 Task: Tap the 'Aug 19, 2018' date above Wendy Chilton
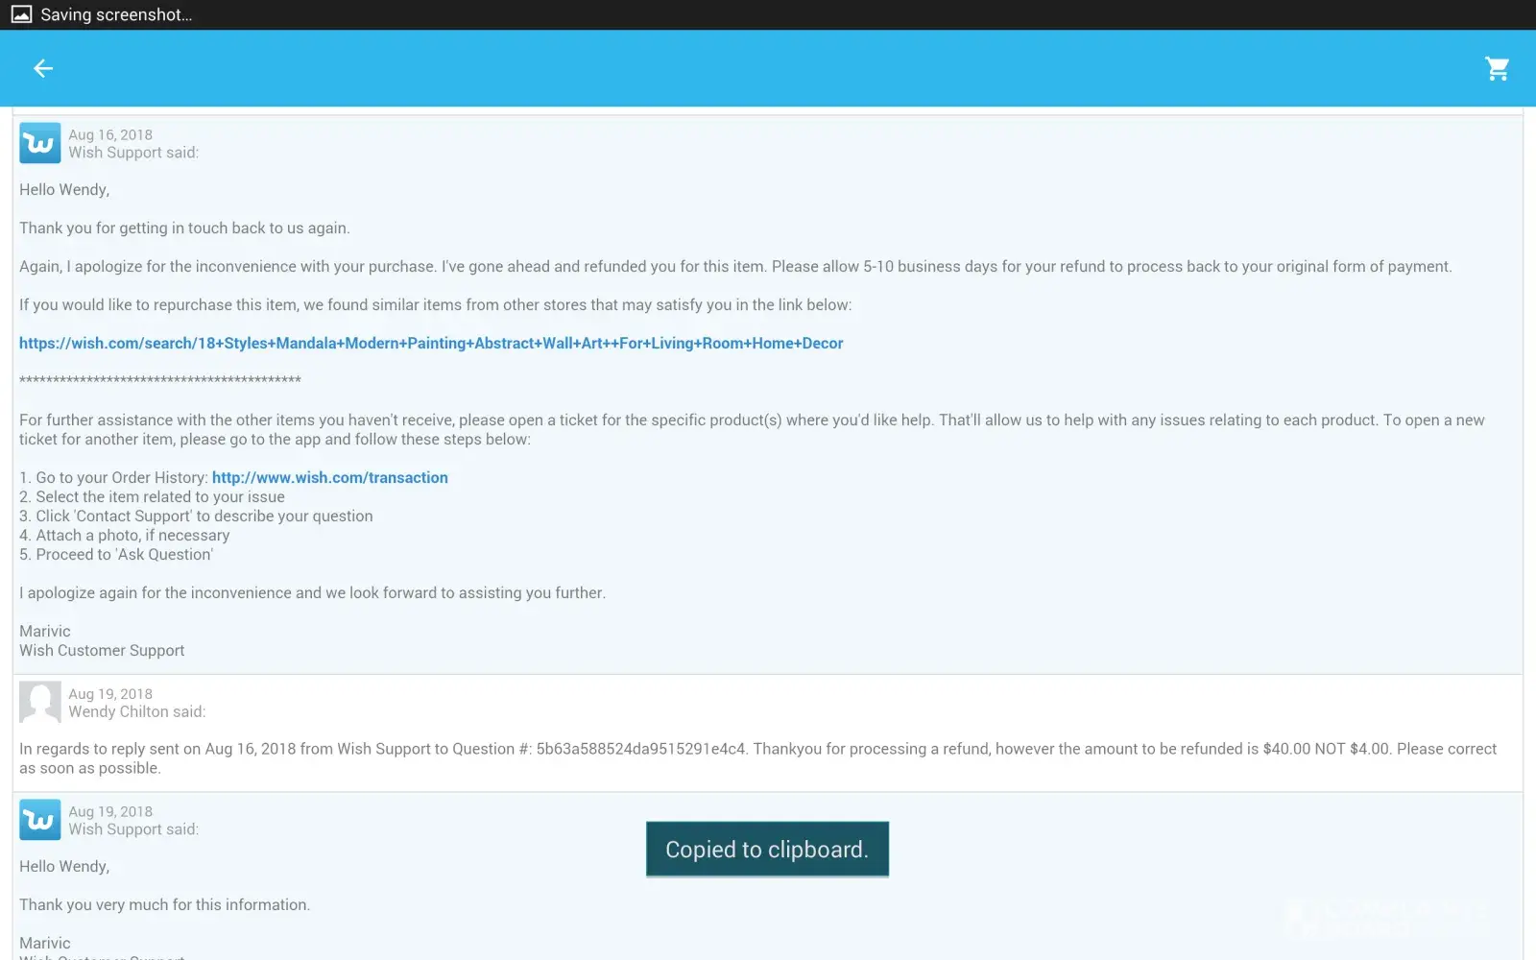(110, 694)
